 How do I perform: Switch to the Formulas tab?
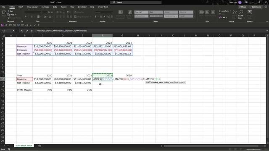[x=45, y=7]
